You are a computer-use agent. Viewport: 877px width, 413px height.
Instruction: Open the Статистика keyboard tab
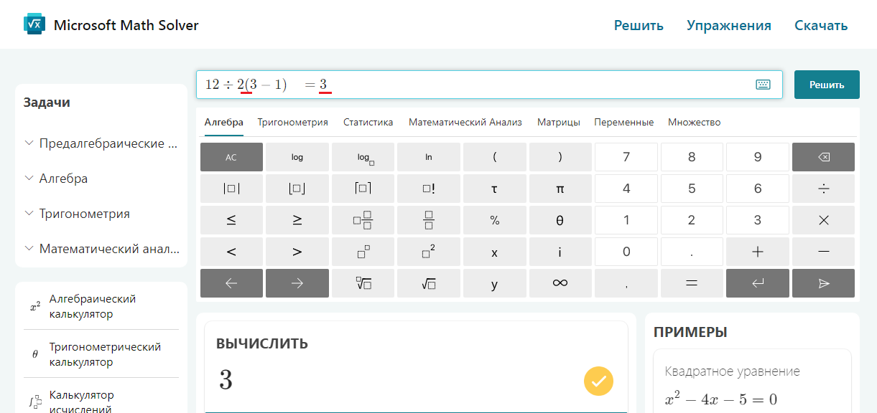click(368, 122)
